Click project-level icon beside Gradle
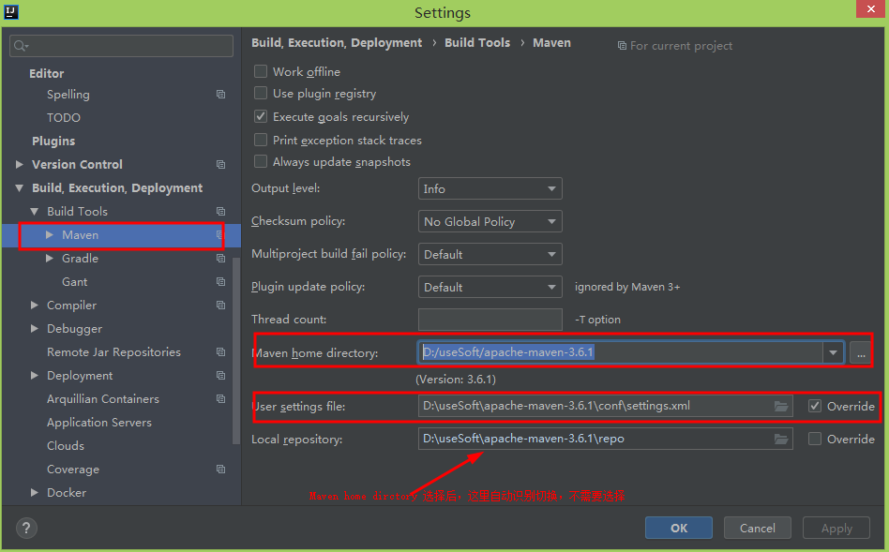The width and height of the screenshot is (889, 552). pyautogui.click(x=220, y=259)
